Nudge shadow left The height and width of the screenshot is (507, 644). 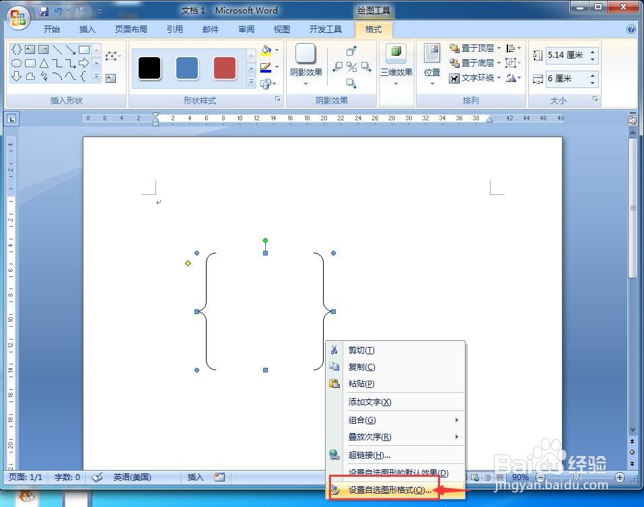click(x=338, y=67)
